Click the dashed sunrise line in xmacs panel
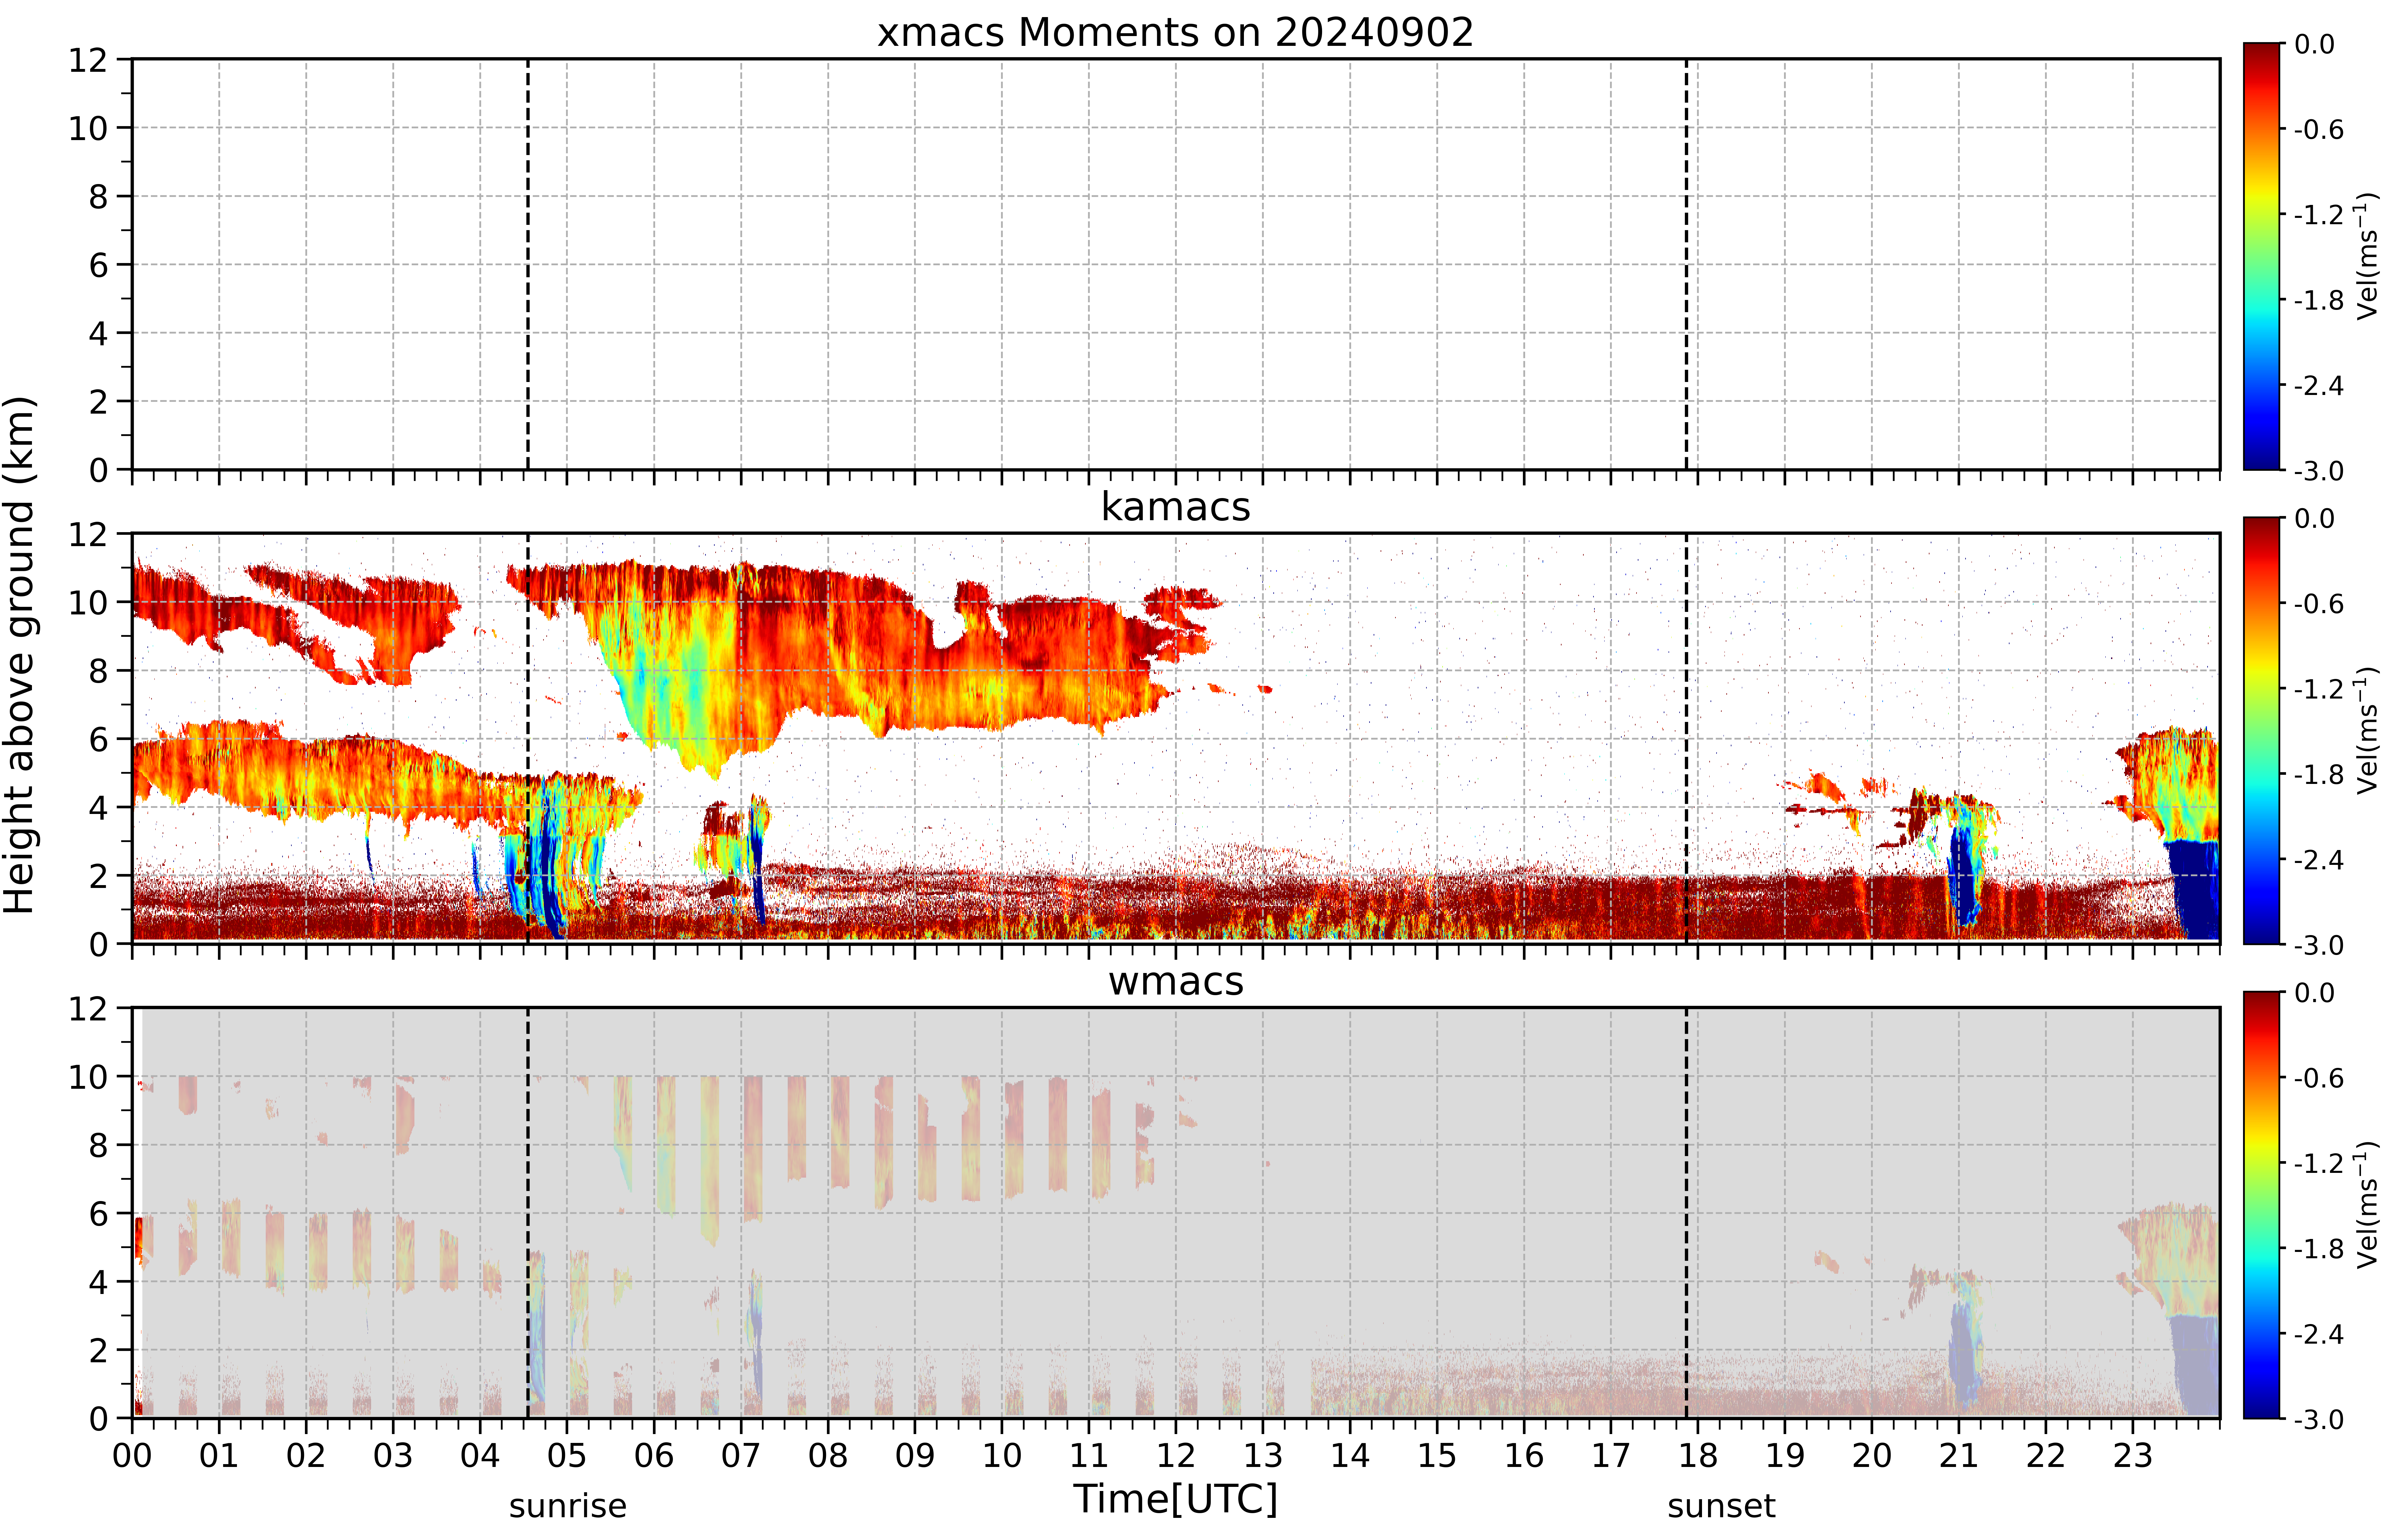 (x=527, y=264)
